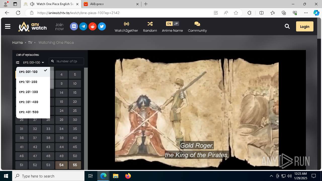The height and width of the screenshot is (181, 322).
Task: Show hidden system tray icons
Action: pos(271,176)
